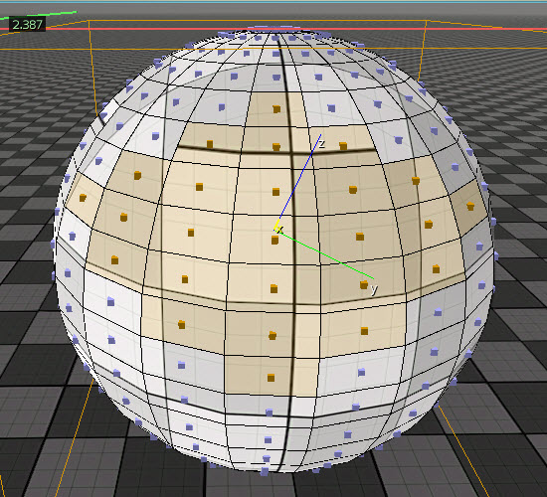The image size is (547, 497).
Task: Select the y axis label on the gizmo
Action: (374, 289)
